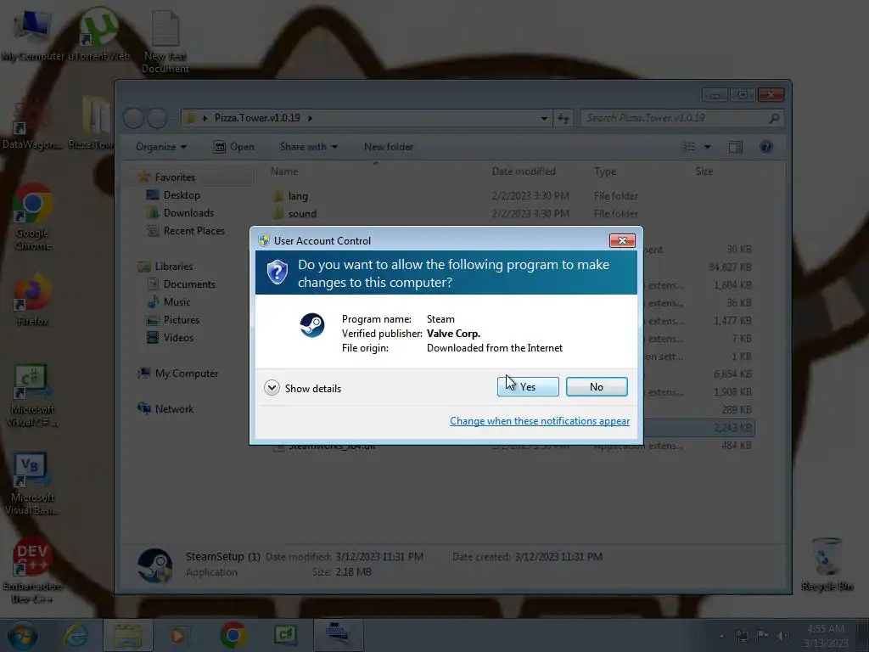Click the UAC shield question-mark icon
Viewport: 869px width, 652px height.
(278, 273)
